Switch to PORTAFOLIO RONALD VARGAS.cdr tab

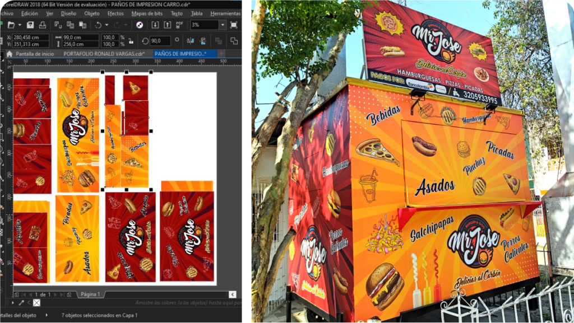coord(104,54)
